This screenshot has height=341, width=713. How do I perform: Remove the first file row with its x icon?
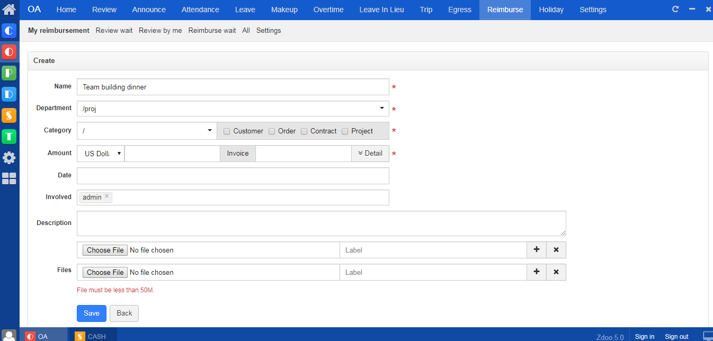[556, 250]
